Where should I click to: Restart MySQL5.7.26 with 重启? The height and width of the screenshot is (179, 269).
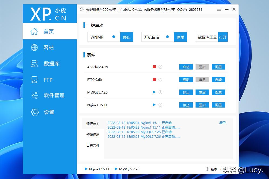(x=202, y=92)
